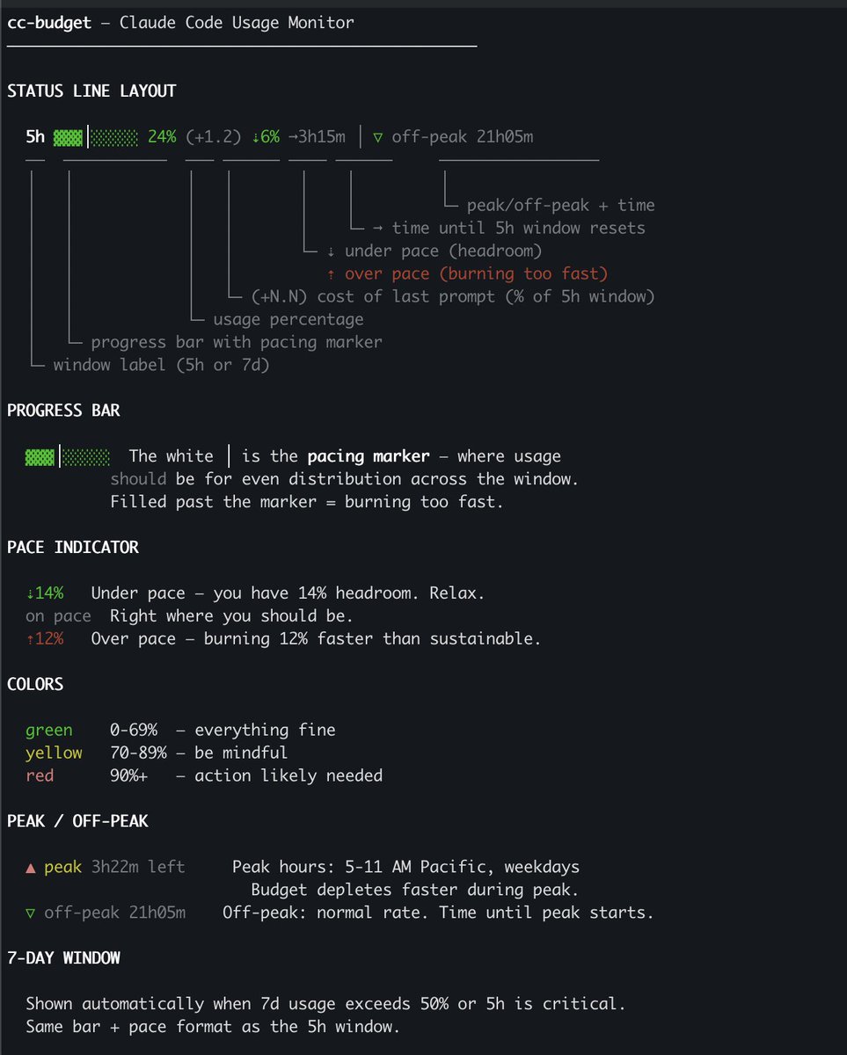Image resolution: width=847 pixels, height=1055 pixels.
Task: Click red legend '↑ over pace (burning too fast)'
Action: [467, 273]
